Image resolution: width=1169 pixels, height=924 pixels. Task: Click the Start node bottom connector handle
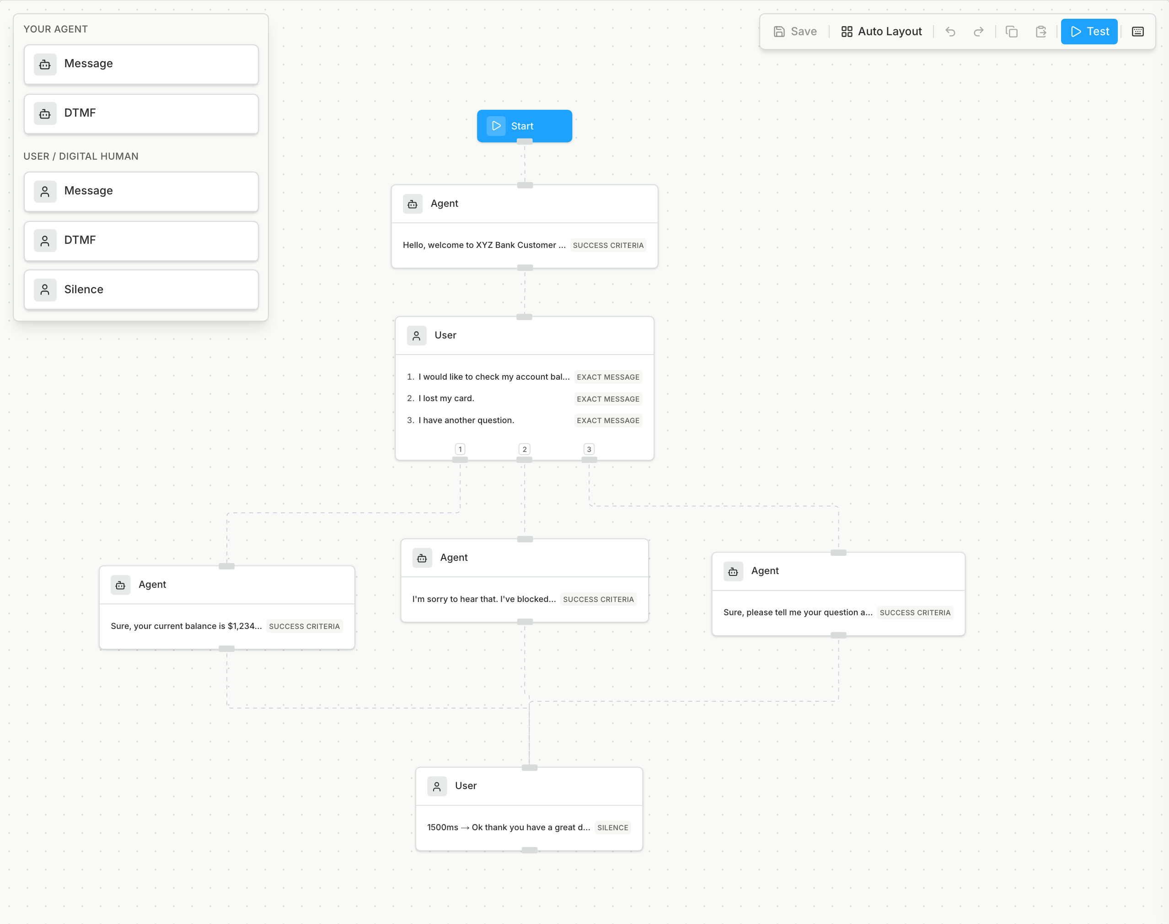pos(524,141)
